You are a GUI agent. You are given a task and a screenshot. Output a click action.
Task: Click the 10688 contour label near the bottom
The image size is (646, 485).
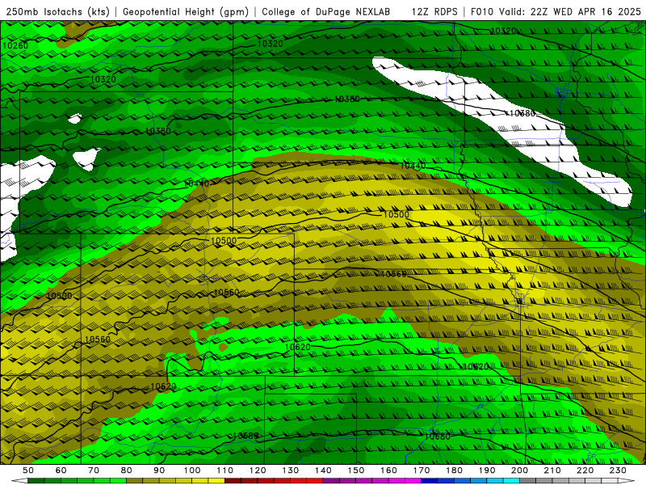[x=245, y=436]
